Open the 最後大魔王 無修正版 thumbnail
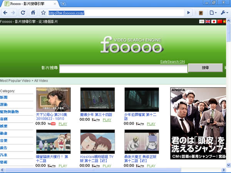 coord(142,141)
